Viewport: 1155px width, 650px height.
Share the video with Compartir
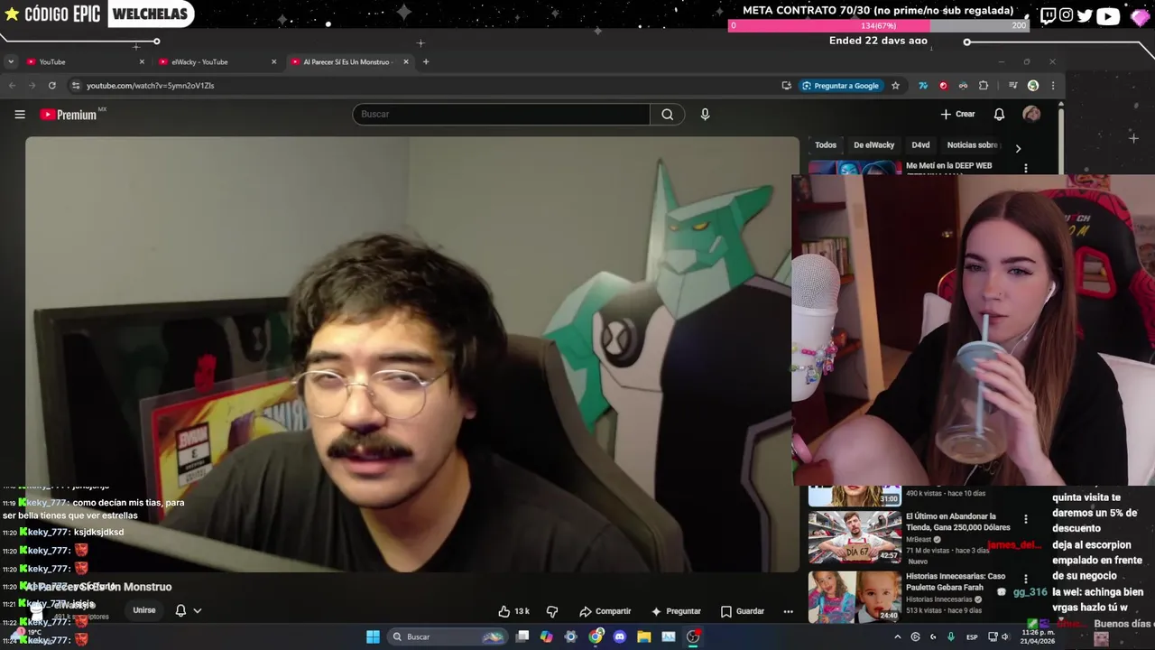(x=605, y=611)
